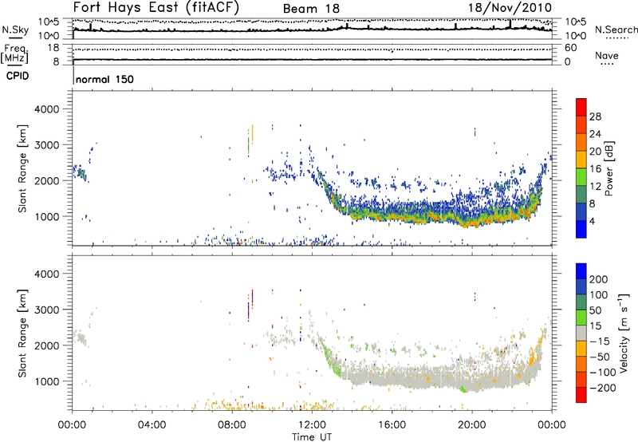Click the "20:00" time tick label
This screenshot has width=638, height=442.
(471, 425)
